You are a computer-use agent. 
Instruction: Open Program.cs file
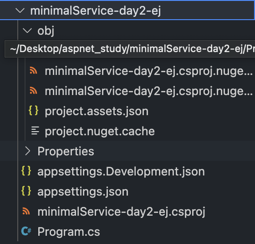coord(69,232)
